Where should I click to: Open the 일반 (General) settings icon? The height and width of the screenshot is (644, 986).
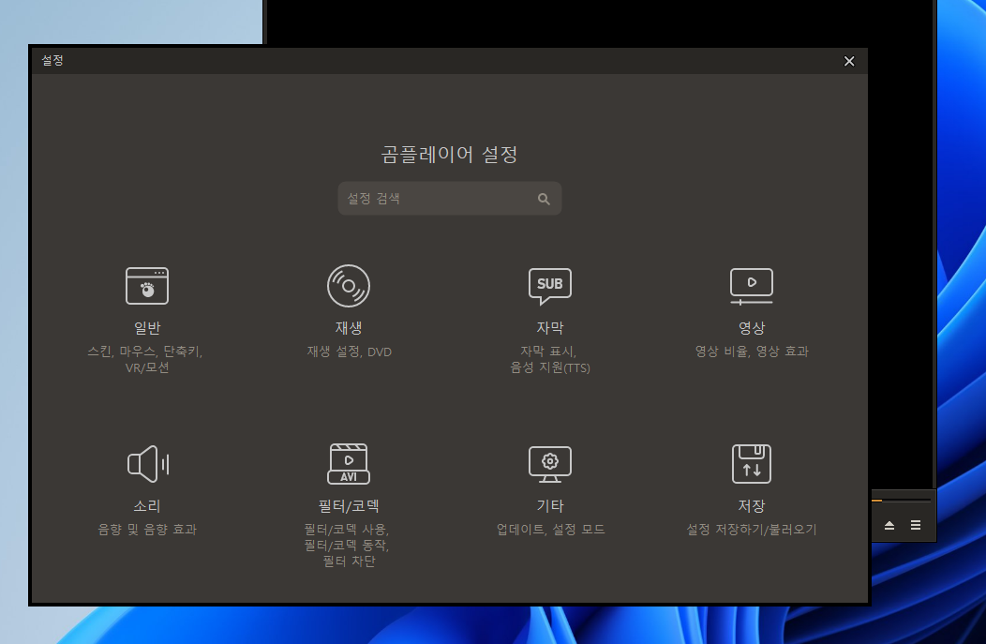click(147, 286)
